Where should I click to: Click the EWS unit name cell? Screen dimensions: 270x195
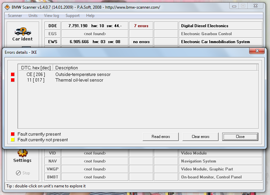pos(53,42)
